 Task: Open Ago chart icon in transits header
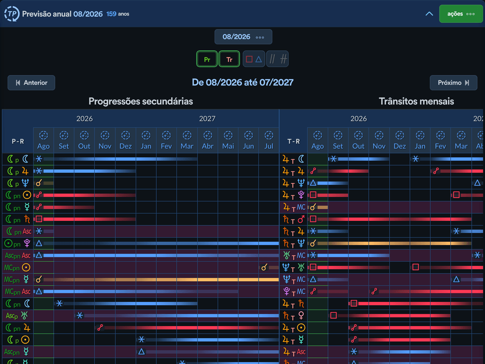[318, 135]
